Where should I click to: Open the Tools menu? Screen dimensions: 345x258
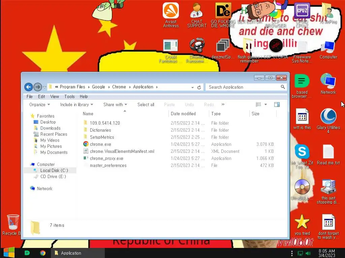[69, 96]
